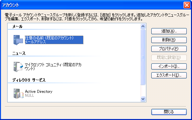
Task: Select the 任意の名前 (既定のアカウント) mail account
Action: click(54, 40)
